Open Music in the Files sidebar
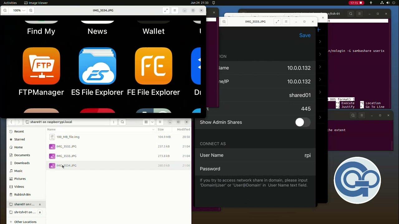 26,171
